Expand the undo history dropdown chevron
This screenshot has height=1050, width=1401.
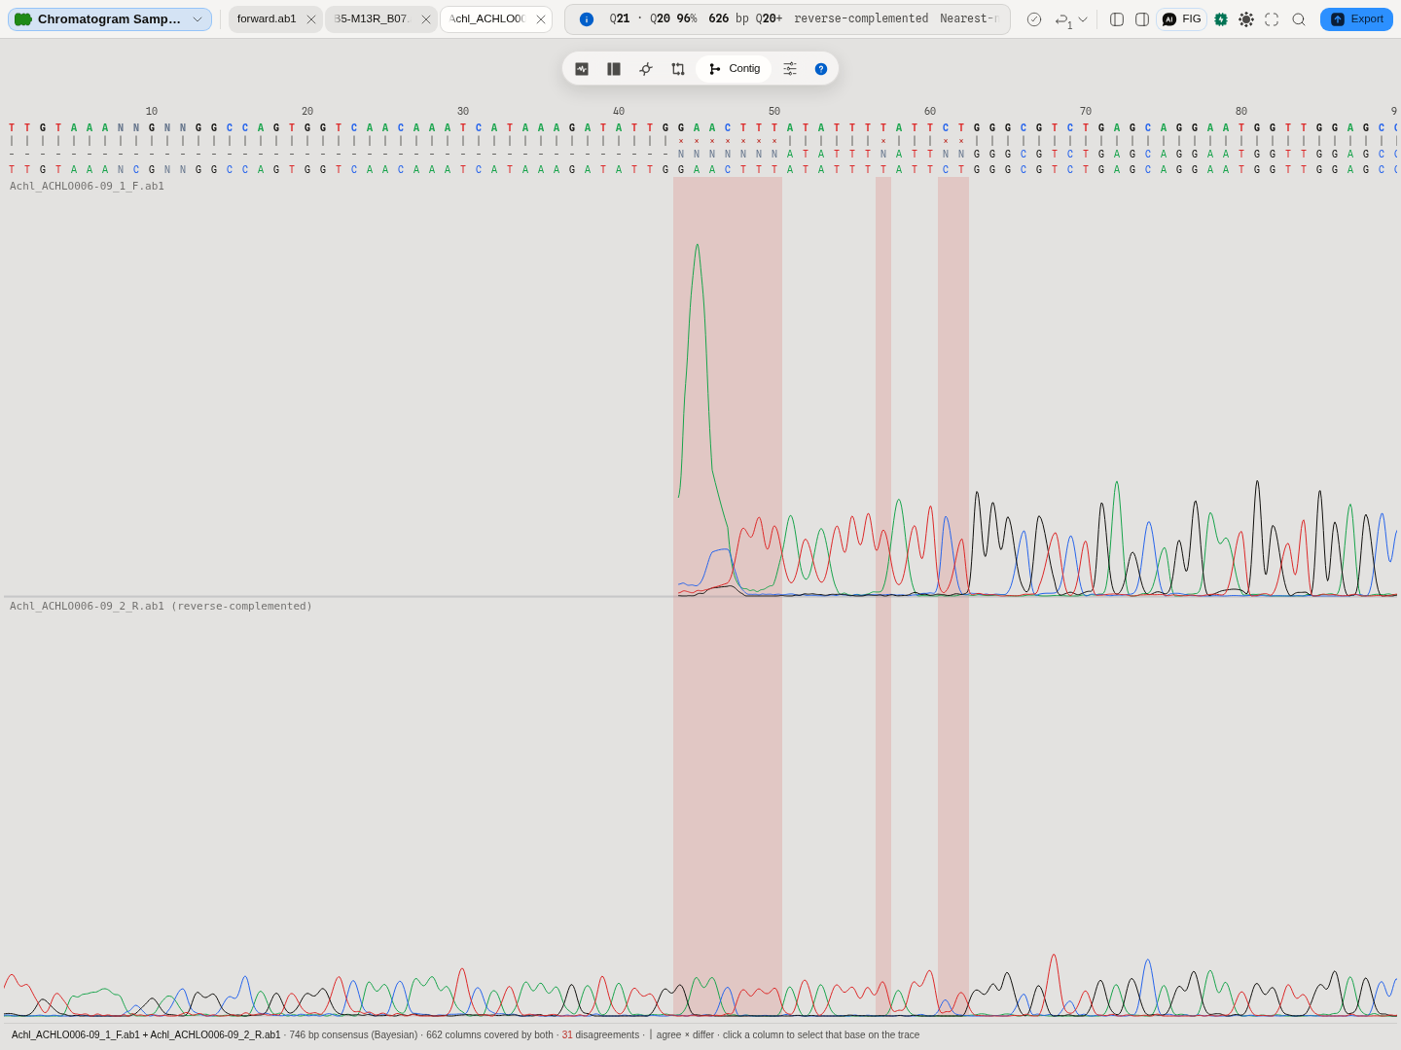point(1083,19)
